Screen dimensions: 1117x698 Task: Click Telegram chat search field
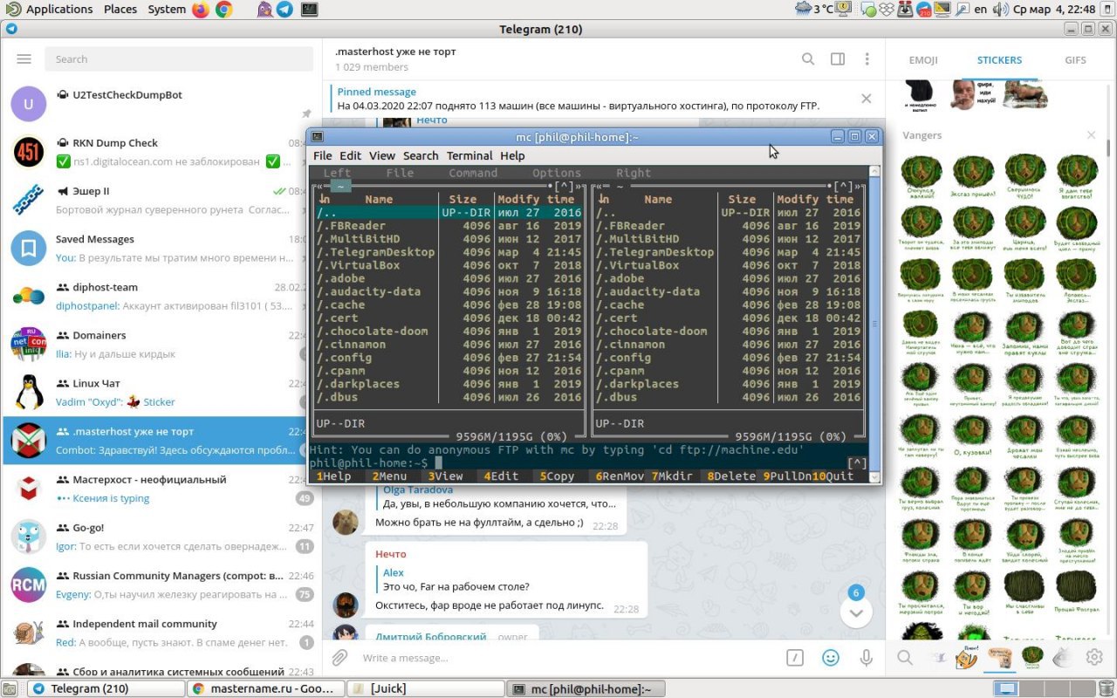tap(179, 59)
